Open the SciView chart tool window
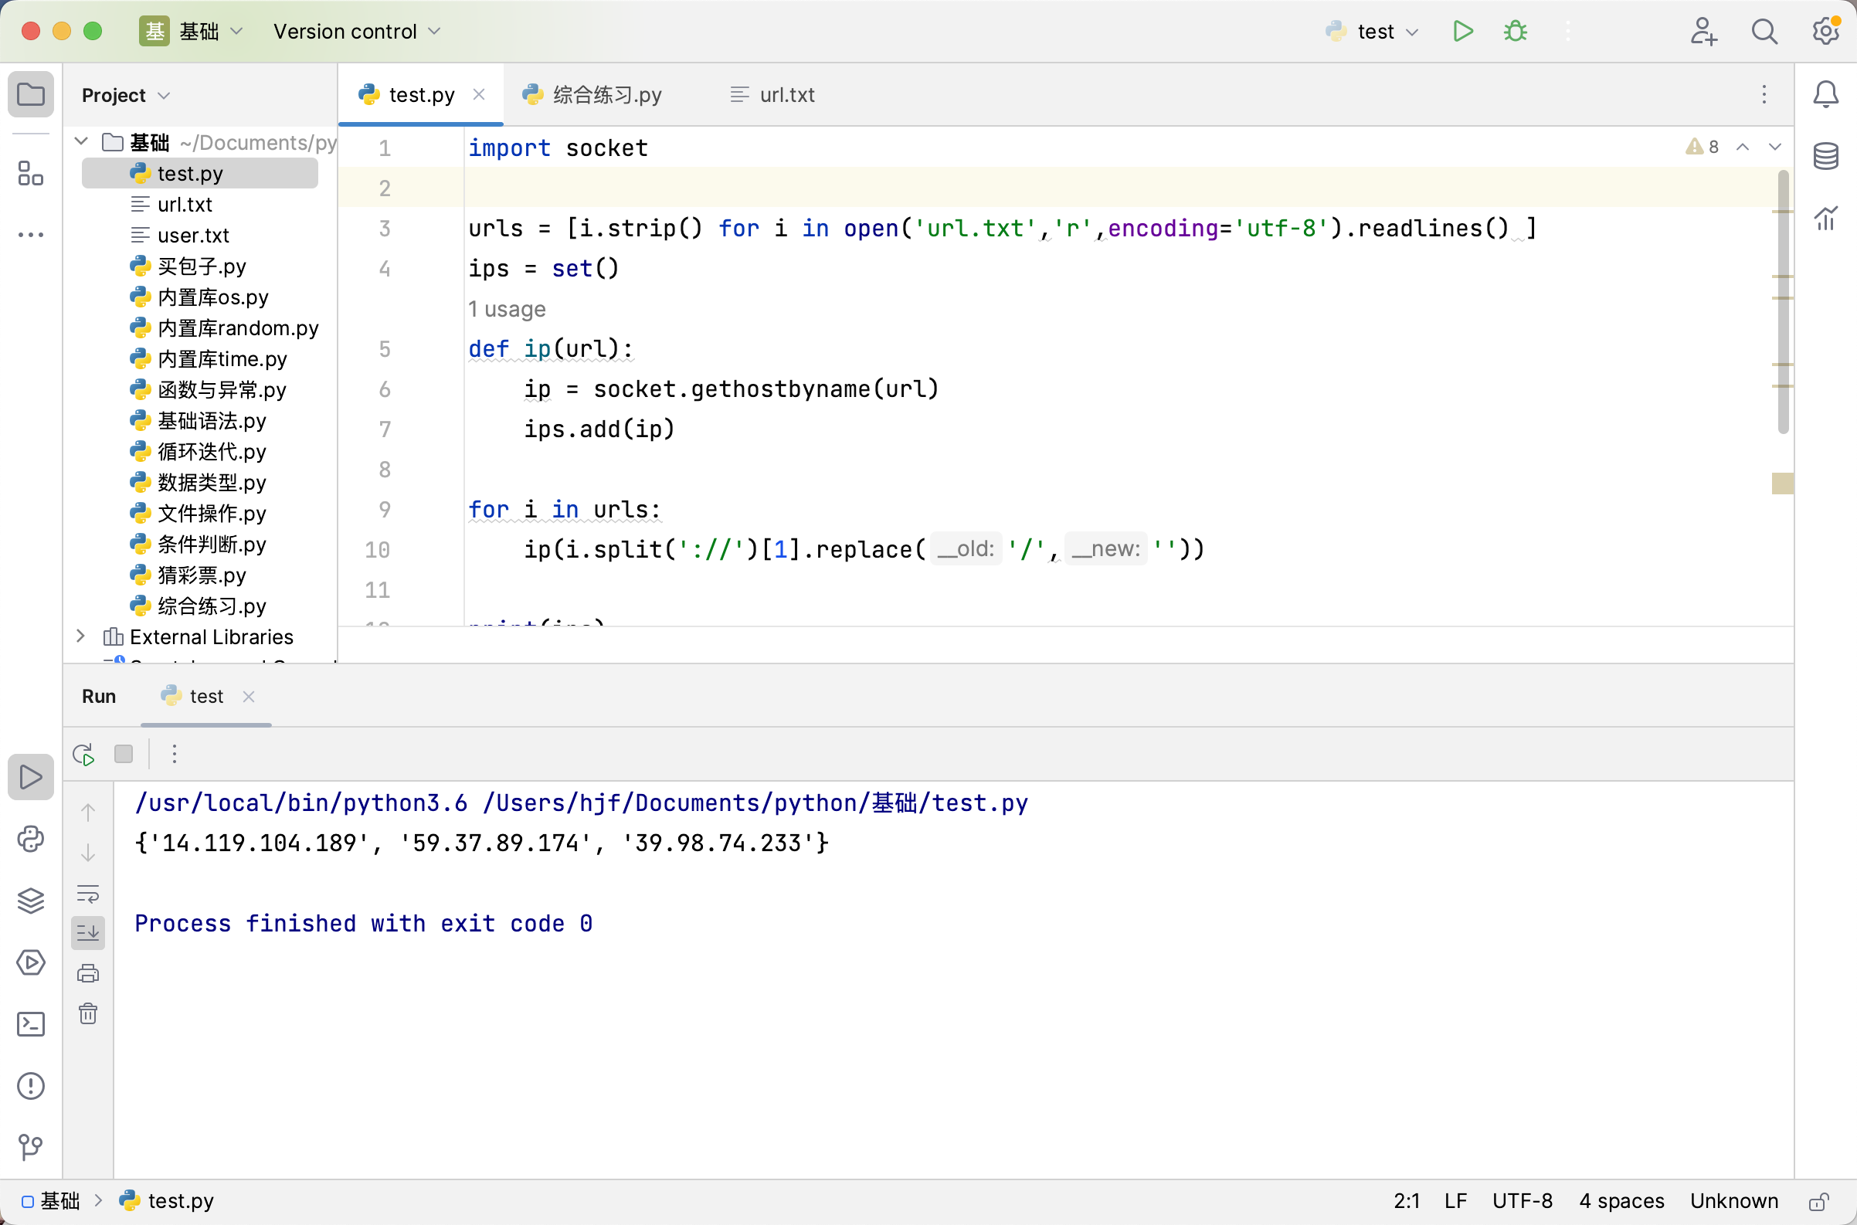The height and width of the screenshot is (1225, 1857). point(1826,218)
